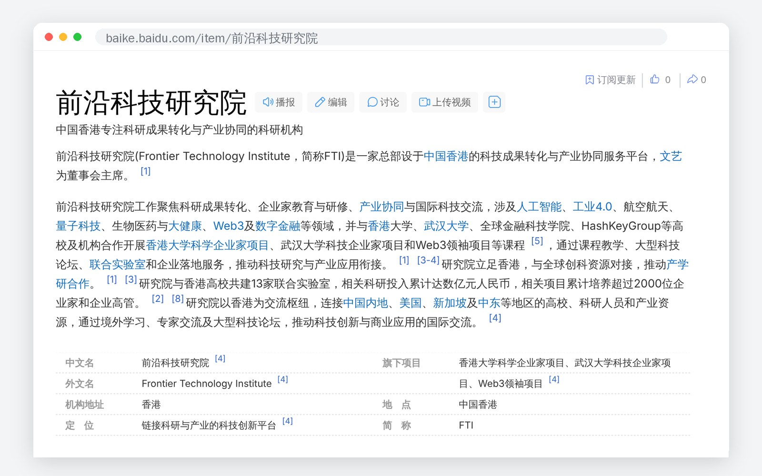Image resolution: width=762 pixels, height=476 pixels.
Task: Select the 机构地址 value 香港
Action: [x=151, y=404]
